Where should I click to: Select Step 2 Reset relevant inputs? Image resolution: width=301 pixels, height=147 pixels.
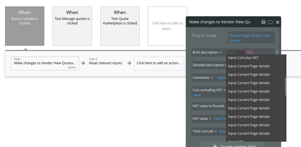pos(106,63)
